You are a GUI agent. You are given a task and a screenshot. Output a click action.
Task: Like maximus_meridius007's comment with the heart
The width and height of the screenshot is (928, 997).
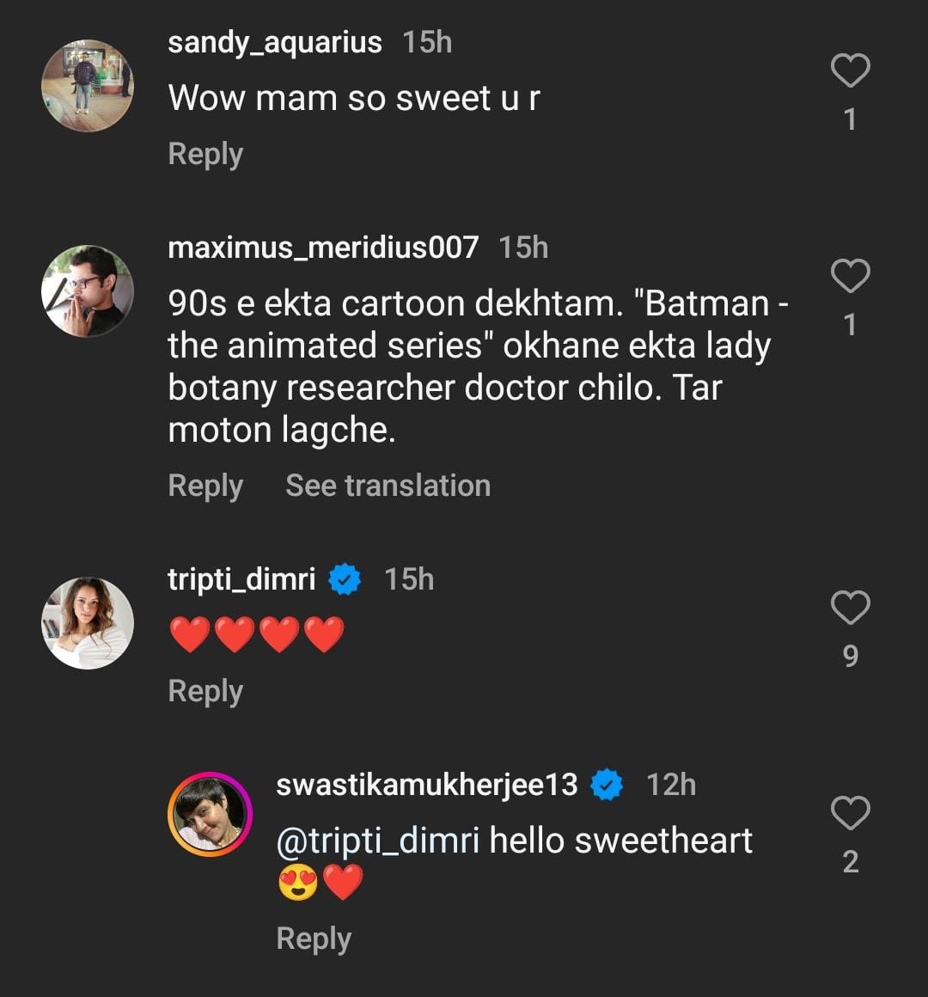pos(850,276)
